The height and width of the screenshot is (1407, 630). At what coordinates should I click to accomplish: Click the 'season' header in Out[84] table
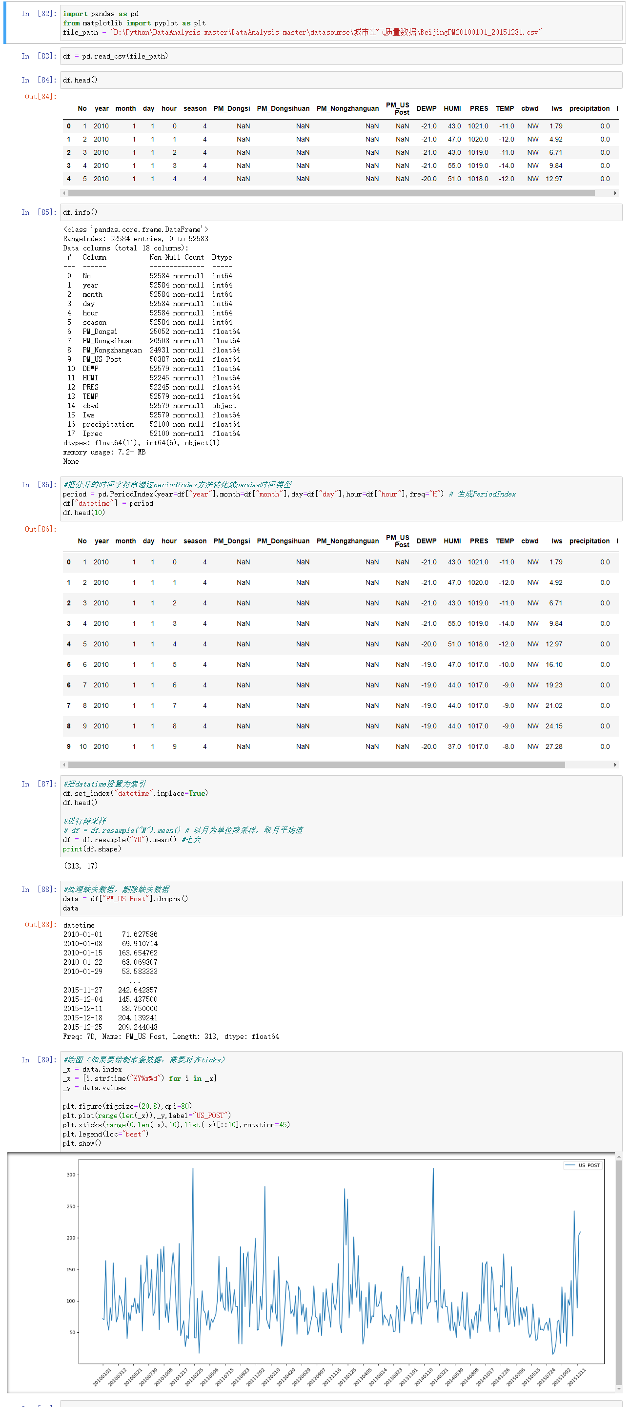tap(195, 109)
